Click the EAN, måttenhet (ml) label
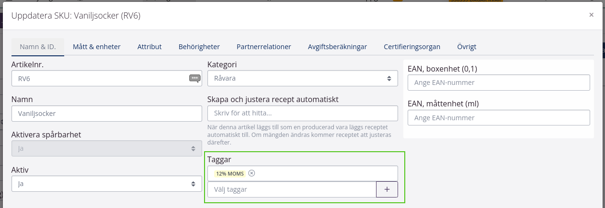Image resolution: width=605 pixels, height=208 pixels. coord(443,104)
